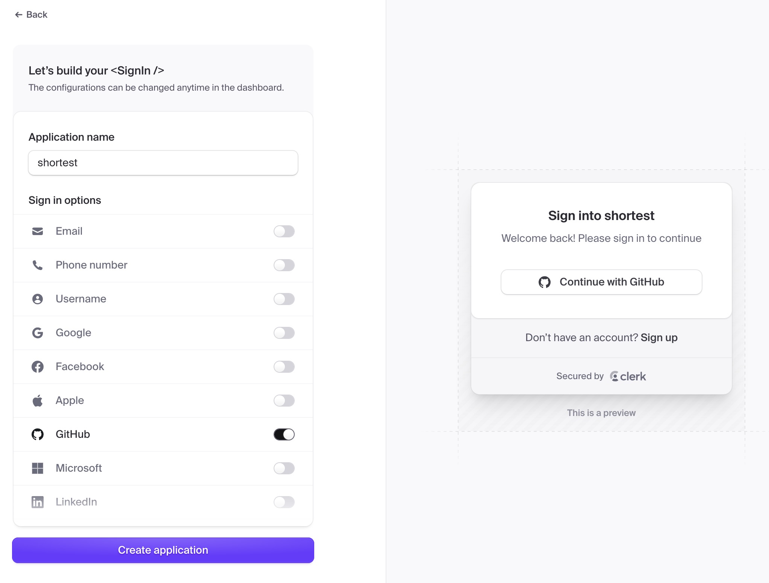Click the Microsoft logo icon

(x=38, y=468)
